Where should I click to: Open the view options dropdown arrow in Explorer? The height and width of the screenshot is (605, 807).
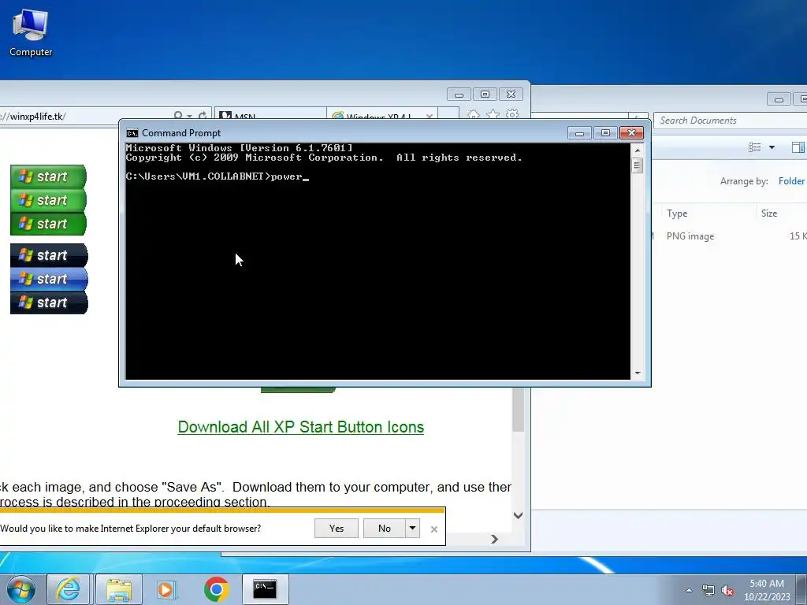coord(772,147)
